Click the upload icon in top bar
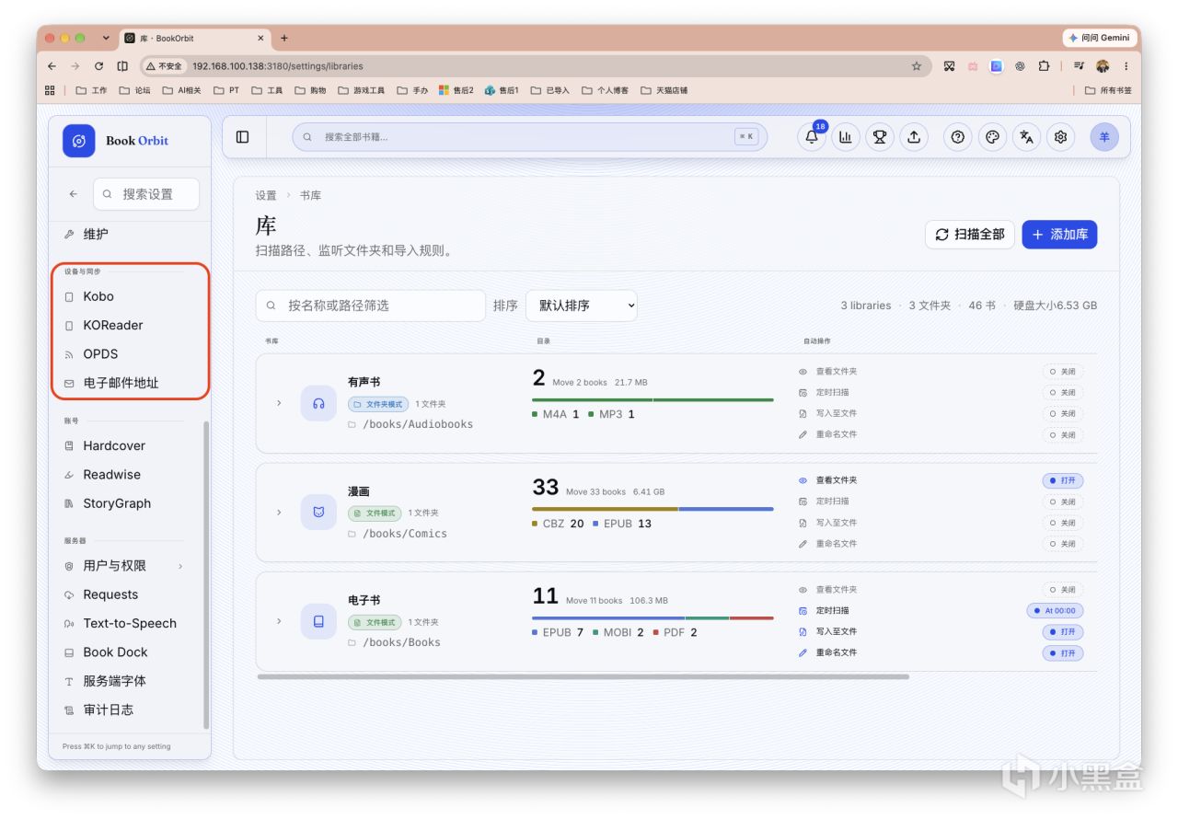1178x819 pixels. pyautogui.click(x=914, y=137)
